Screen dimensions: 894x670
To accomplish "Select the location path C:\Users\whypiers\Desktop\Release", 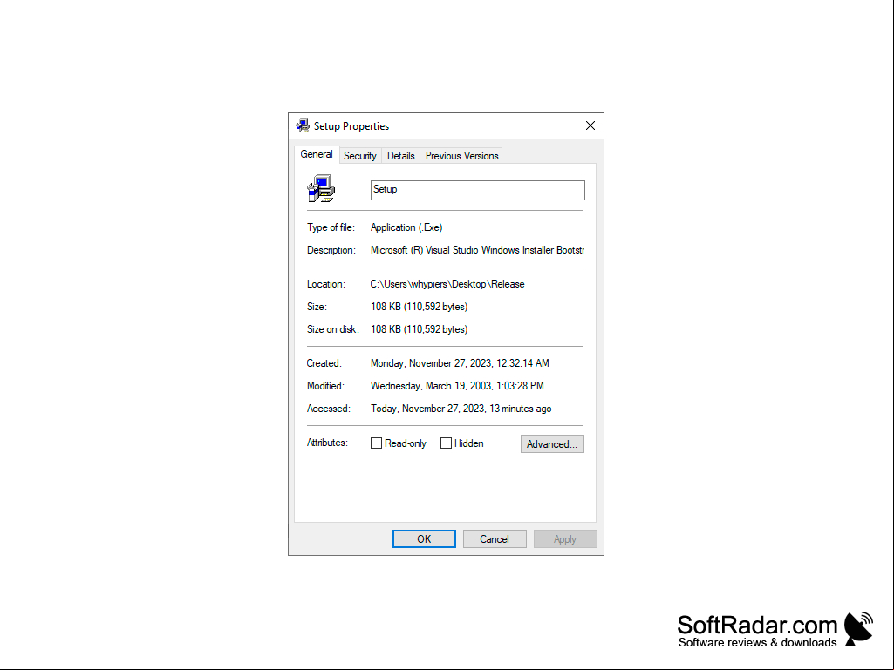I will [x=447, y=284].
